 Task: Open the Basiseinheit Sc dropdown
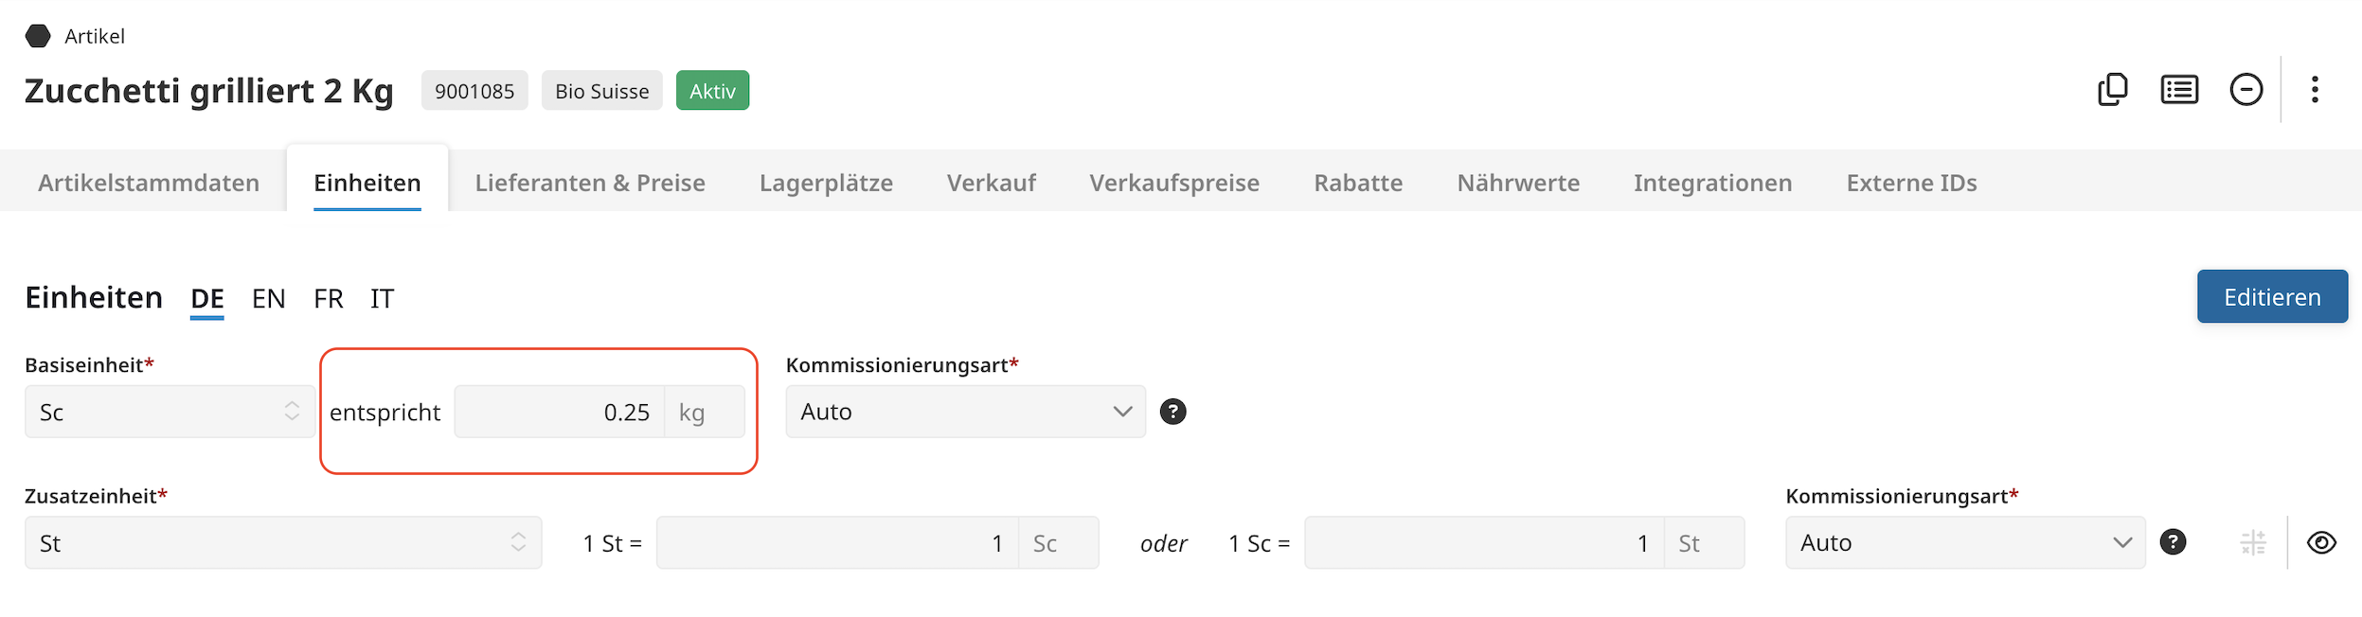[x=170, y=412]
